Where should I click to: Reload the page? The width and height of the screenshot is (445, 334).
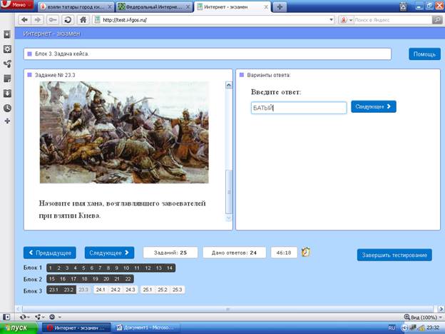[68, 19]
